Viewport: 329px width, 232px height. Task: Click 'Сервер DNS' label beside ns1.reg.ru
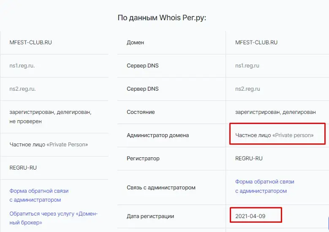143,66
